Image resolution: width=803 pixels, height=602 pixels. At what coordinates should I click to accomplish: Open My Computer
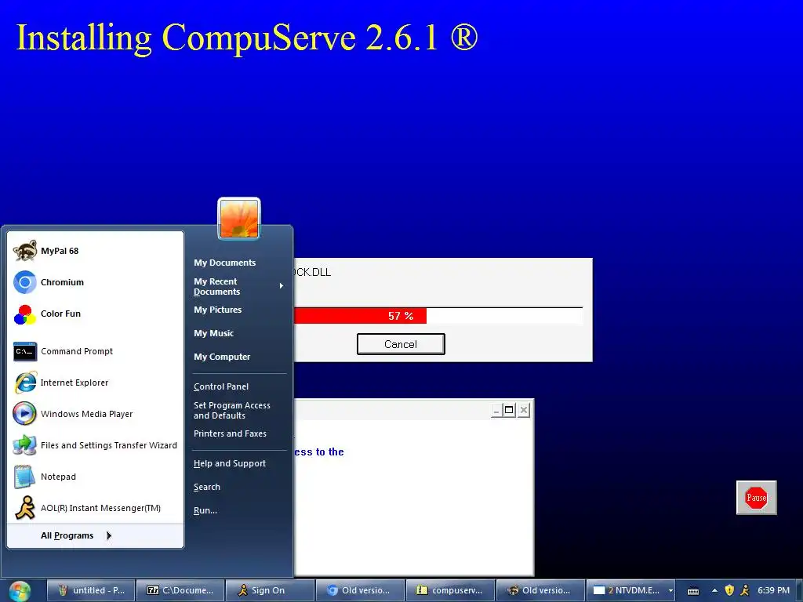coord(222,357)
